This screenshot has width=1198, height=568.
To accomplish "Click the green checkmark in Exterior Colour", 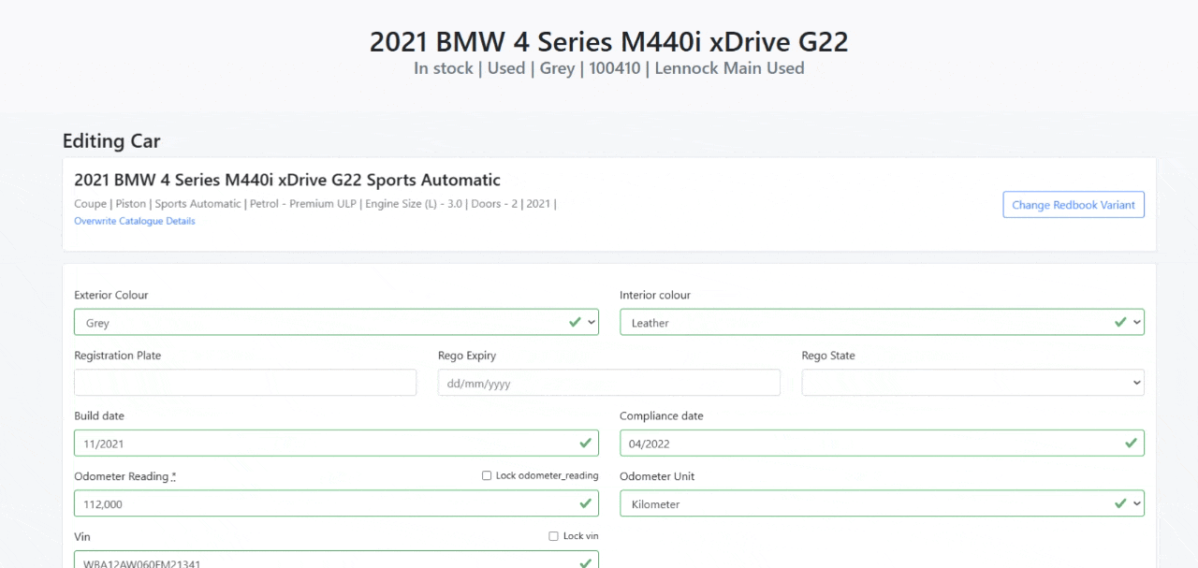I will click(575, 322).
